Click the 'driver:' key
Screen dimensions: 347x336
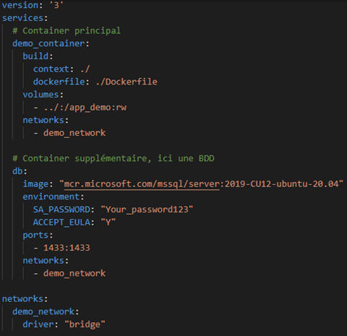[40, 324]
